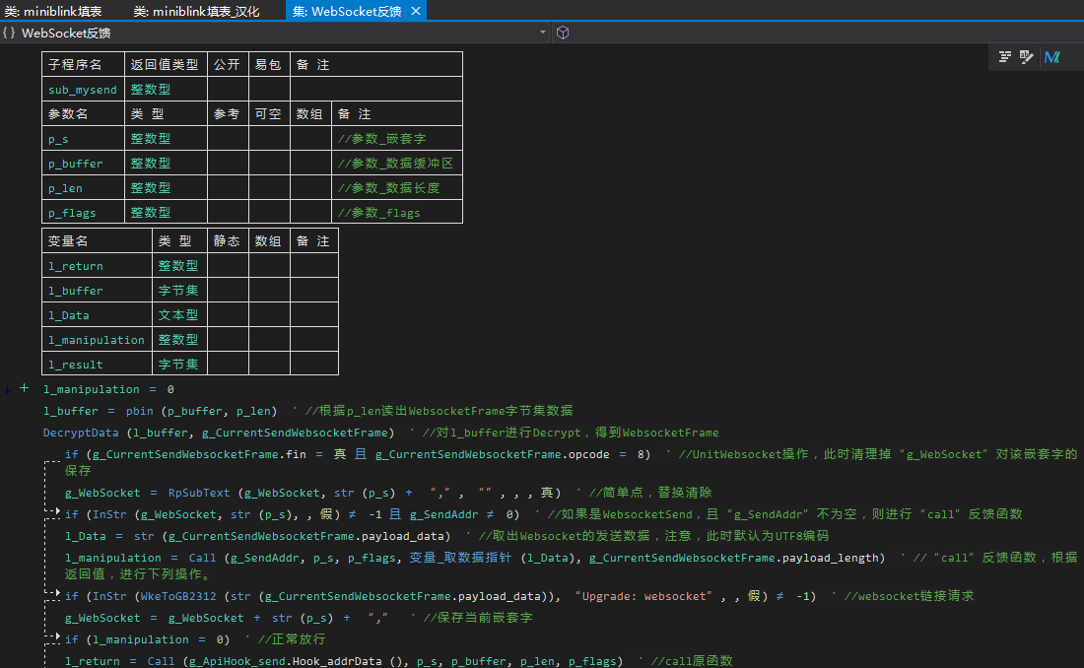The image size is (1084, 668).
Task: Toggle the 静态 cell for variable l_return
Action: (227, 266)
